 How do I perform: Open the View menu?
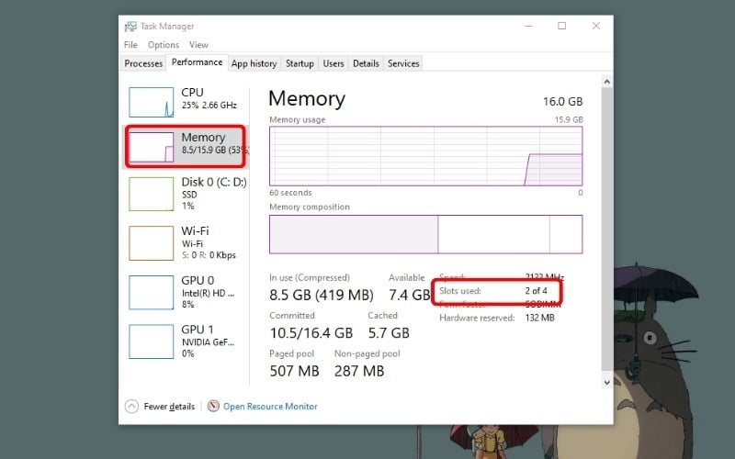[198, 45]
